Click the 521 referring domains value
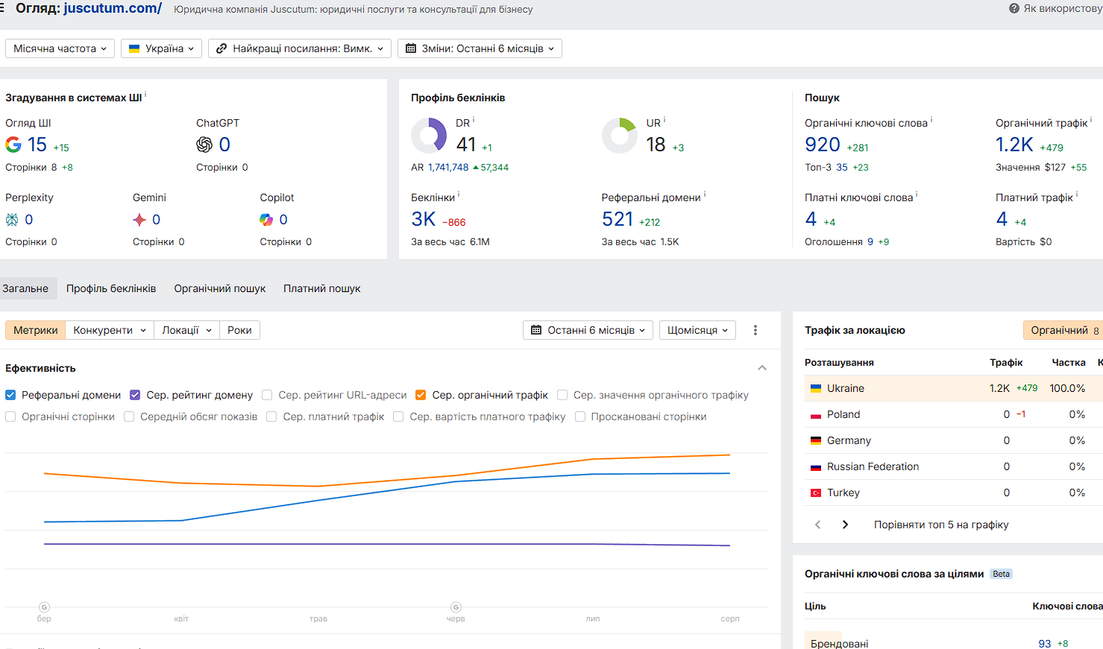The image size is (1103, 649). point(618,219)
